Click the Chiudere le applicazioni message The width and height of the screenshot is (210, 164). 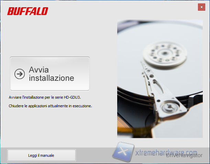(51, 106)
